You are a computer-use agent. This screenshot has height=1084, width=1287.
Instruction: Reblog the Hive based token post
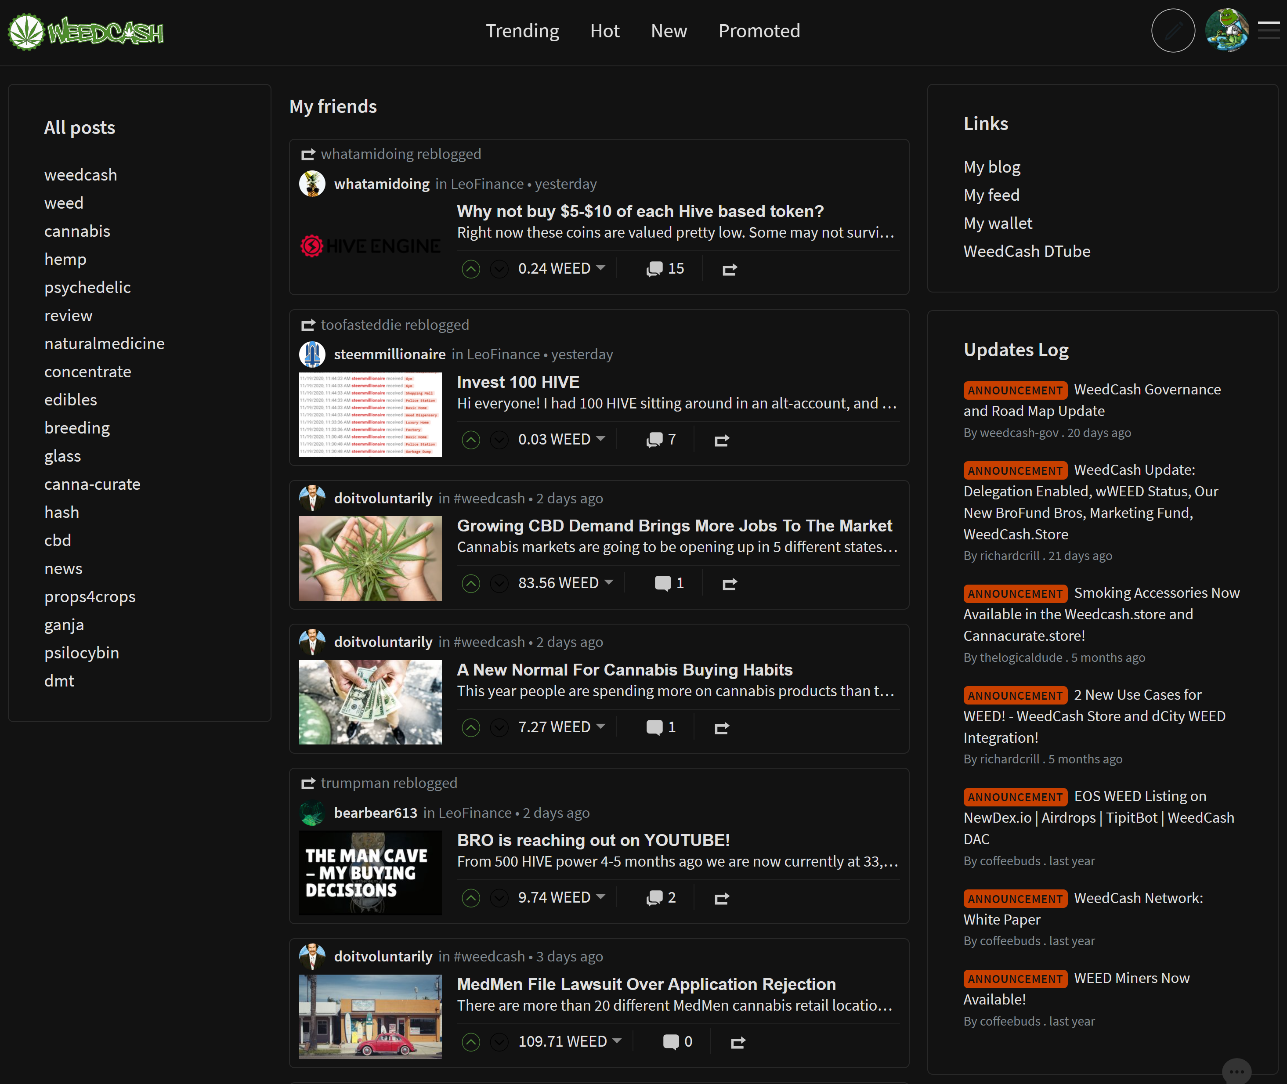point(730,269)
